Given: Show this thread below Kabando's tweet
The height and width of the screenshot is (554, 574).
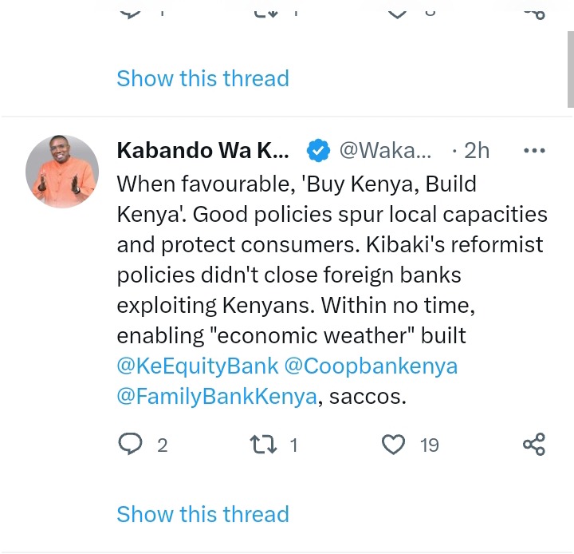Looking at the screenshot, I should pos(202,513).
